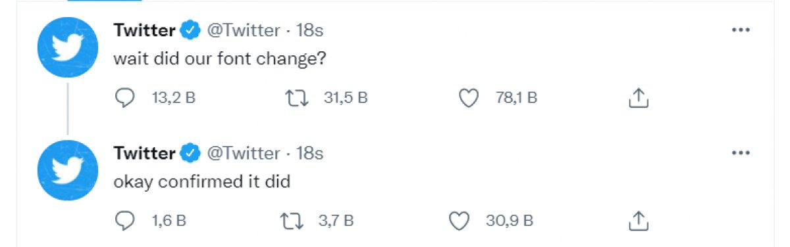Open Twitter profile avatar on first tweet
Viewport: 790px width, 247px height.
(67, 47)
